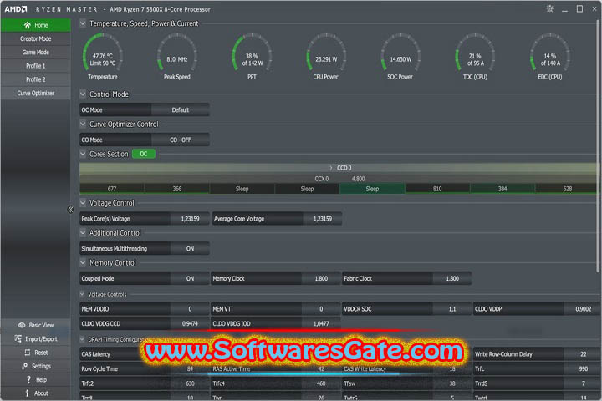Click the Peak Core(s) Voltage value 1,23159
Screen dimensions: 602x401
(190, 219)
